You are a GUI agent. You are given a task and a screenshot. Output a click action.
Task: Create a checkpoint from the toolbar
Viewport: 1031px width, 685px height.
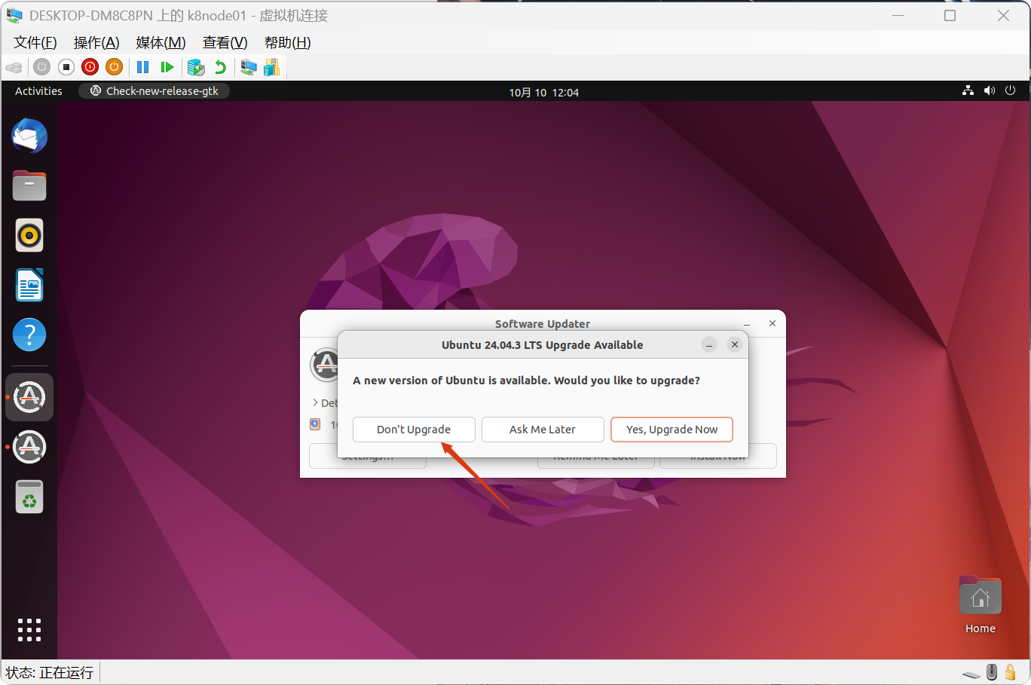click(196, 67)
